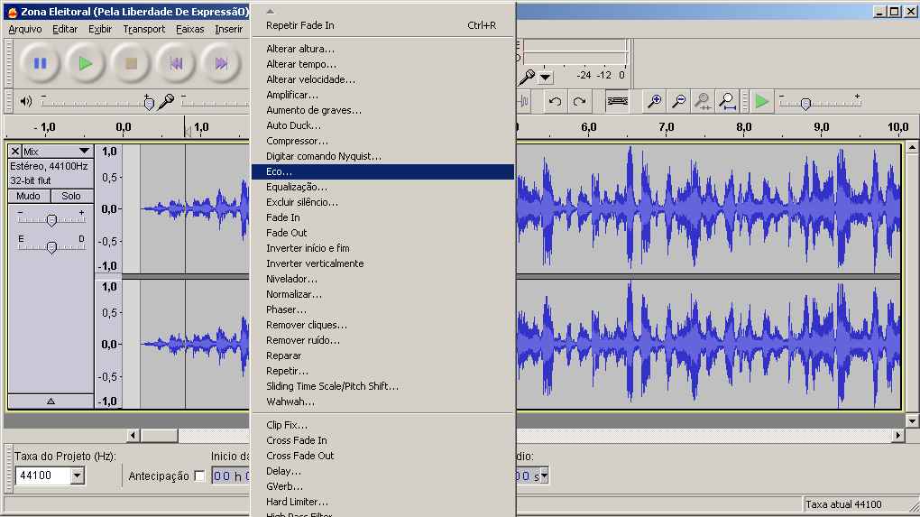Screen dimensions: 920x517
Task: Choose Aumento de graves effect
Action: pyautogui.click(x=383, y=110)
